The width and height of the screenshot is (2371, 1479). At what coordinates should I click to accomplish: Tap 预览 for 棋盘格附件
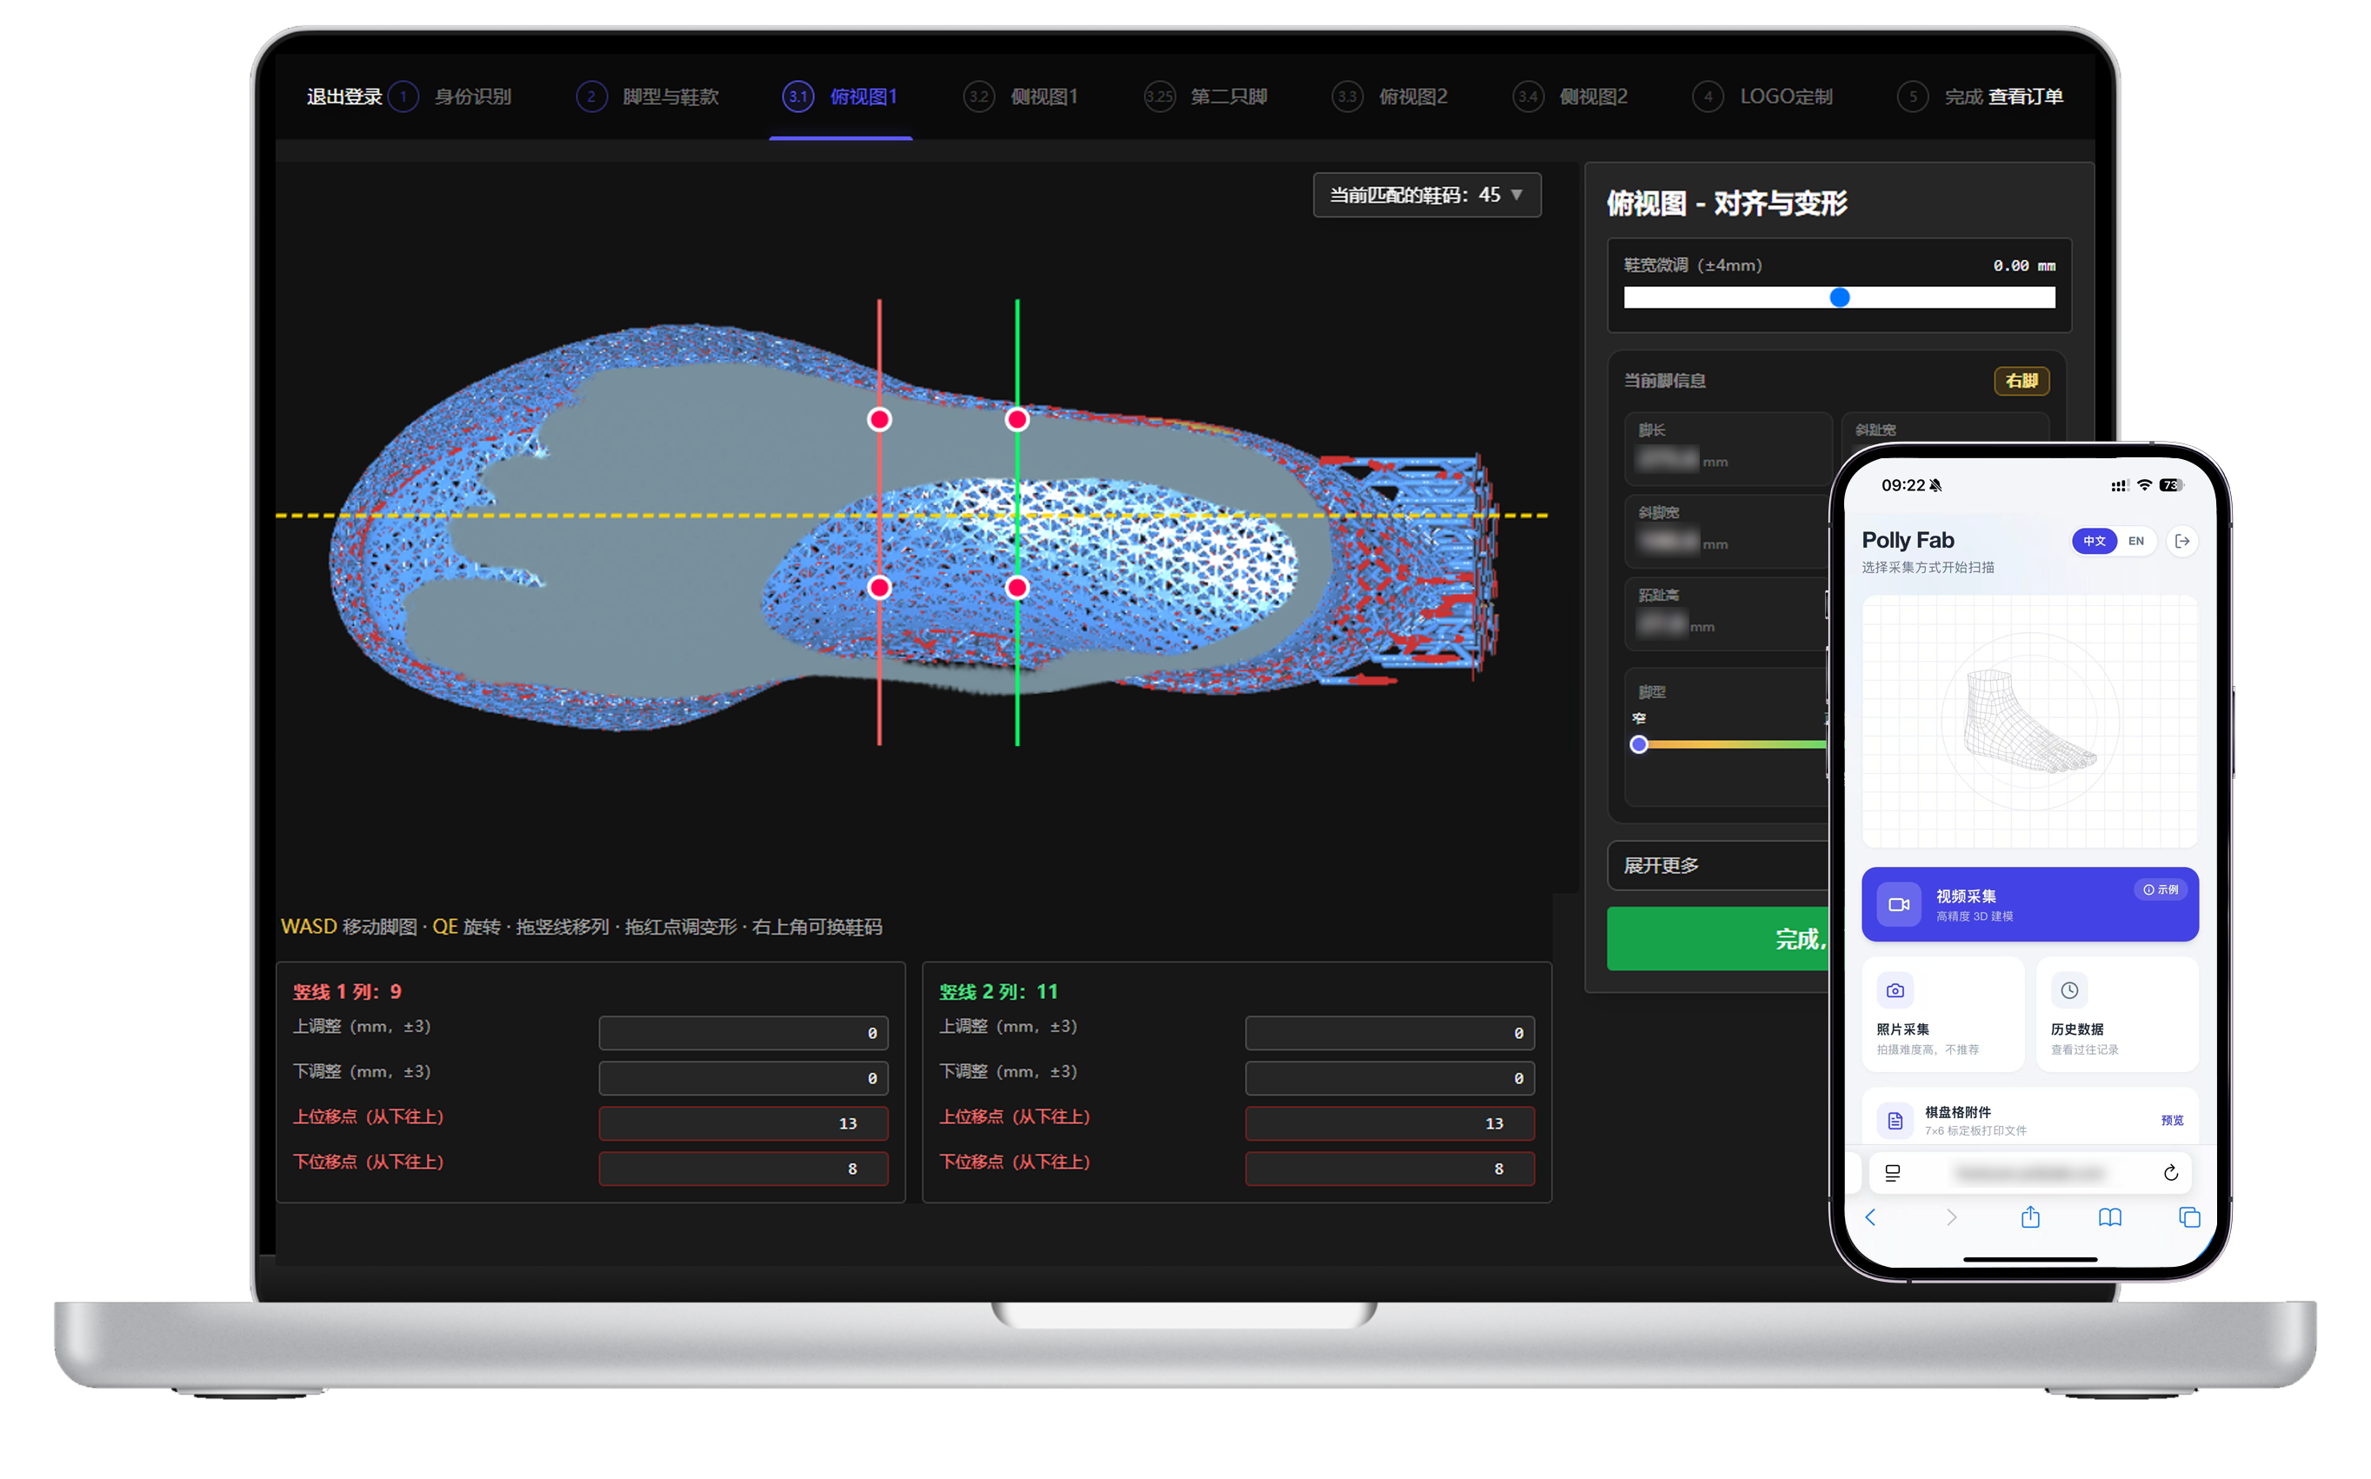click(x=2172, y=1121)
